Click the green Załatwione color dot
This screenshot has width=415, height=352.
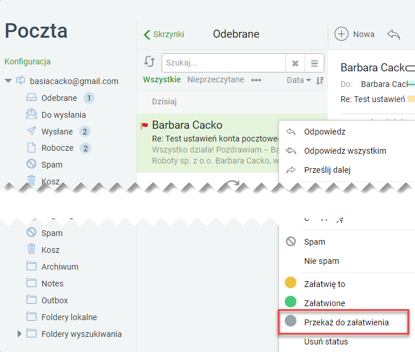[291, 302]
